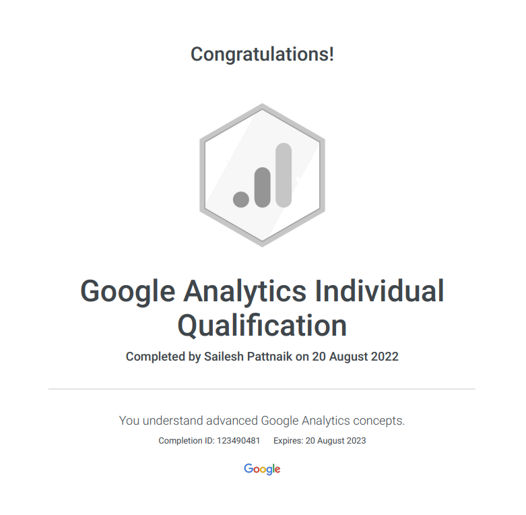The width and height of the screenshot is (526, 515).
Task: Click the completion date 20 August 2022
Action: coord(355,357)
